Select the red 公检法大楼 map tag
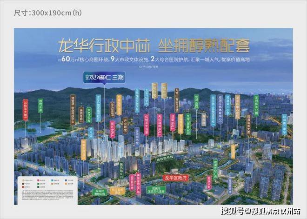 pos(26,110)
